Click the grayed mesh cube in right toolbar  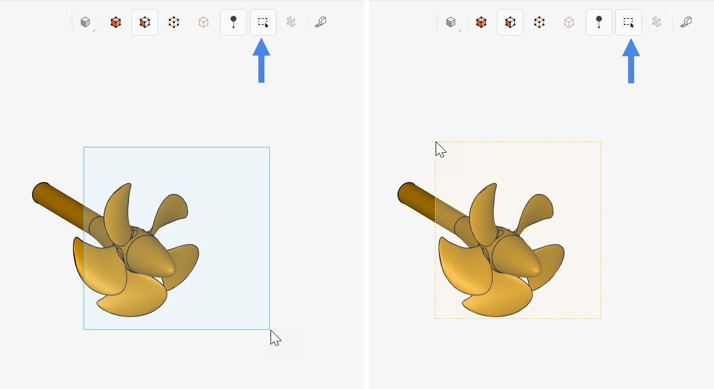pyautogui.click(x=656, y=22)
